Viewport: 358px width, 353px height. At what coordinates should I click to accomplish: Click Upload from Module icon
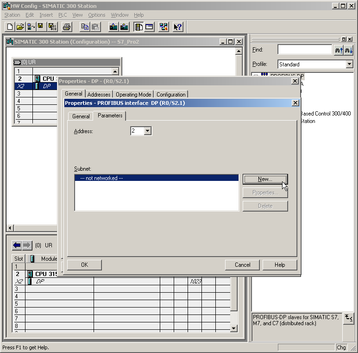[x=124, y=27]
